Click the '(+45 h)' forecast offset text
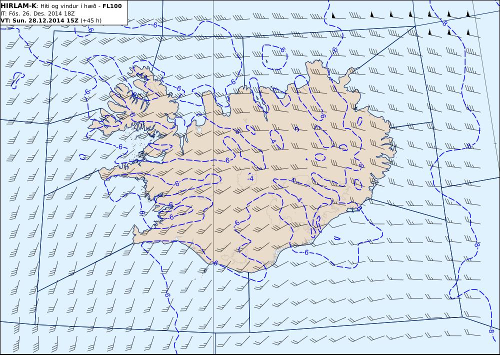Image resolution: width=500 pixels, height=355 pixels. pyautogui.click(x=91, y=20)
